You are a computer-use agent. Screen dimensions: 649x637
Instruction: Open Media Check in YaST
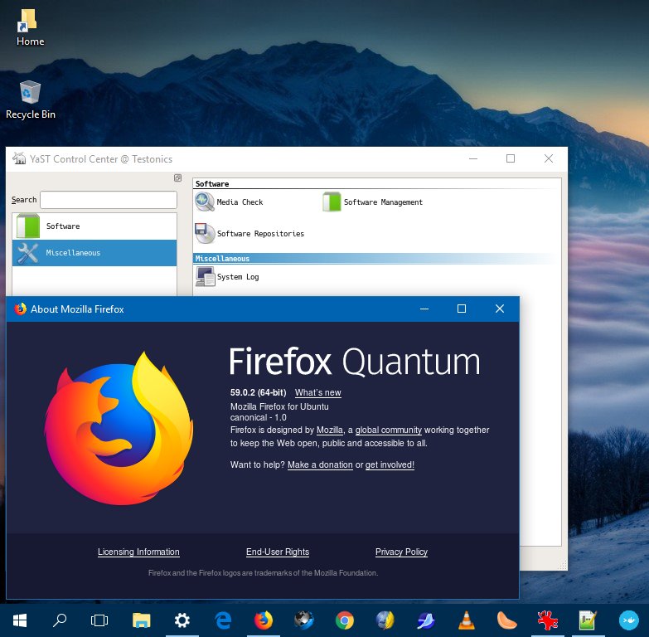click(229, 202)
